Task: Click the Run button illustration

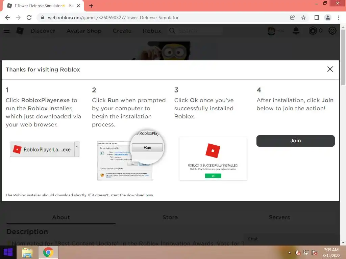Action: (147, 147)
